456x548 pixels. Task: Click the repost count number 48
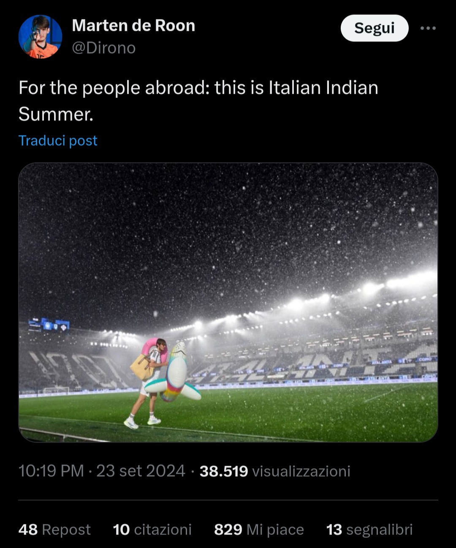point(28,529)
